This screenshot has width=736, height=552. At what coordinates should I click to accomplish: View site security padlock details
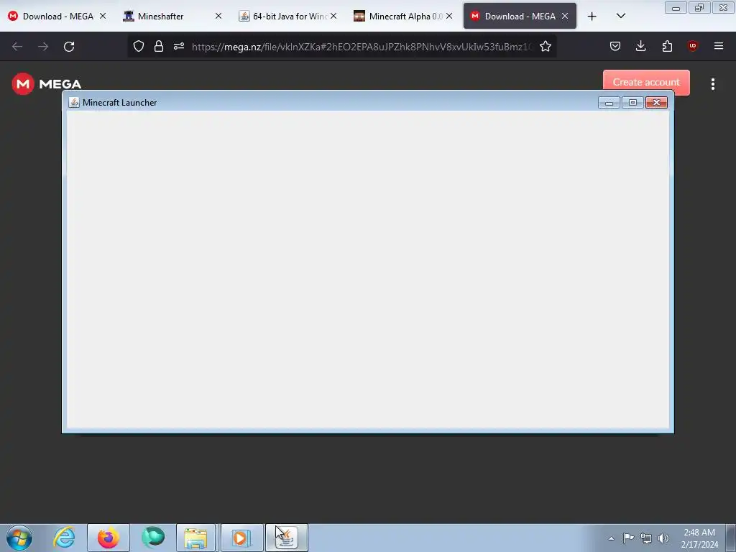159,46
